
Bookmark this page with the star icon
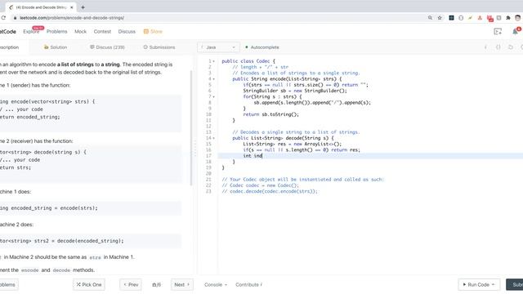(x=440, y=18)
